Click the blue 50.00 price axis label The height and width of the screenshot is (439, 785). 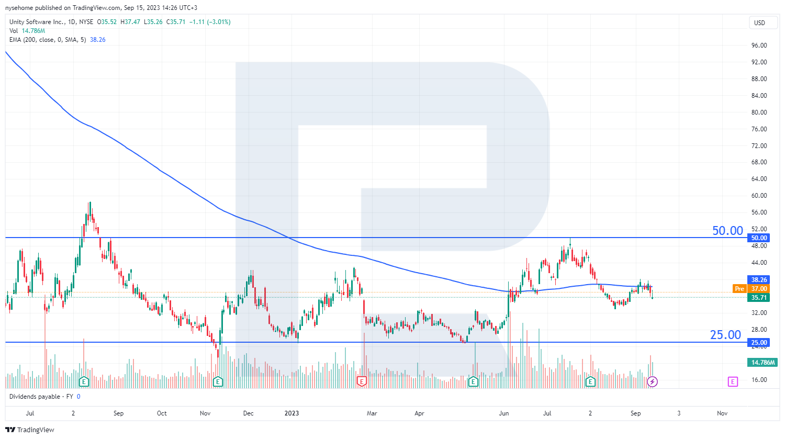tap(759, 238)
